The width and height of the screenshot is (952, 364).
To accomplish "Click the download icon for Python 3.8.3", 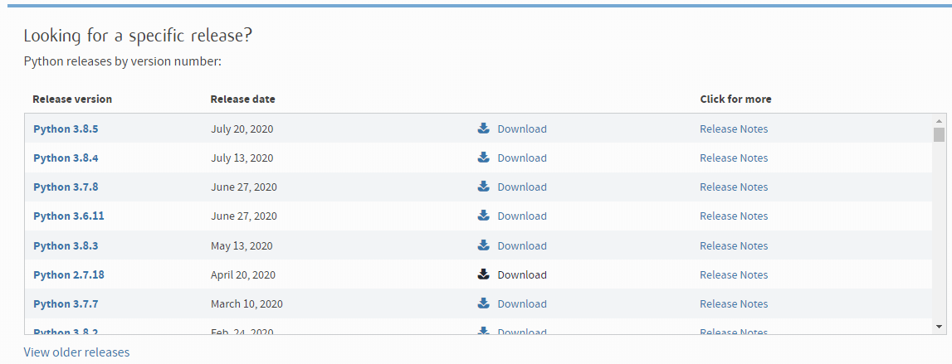I will click(x=483, y=245).
